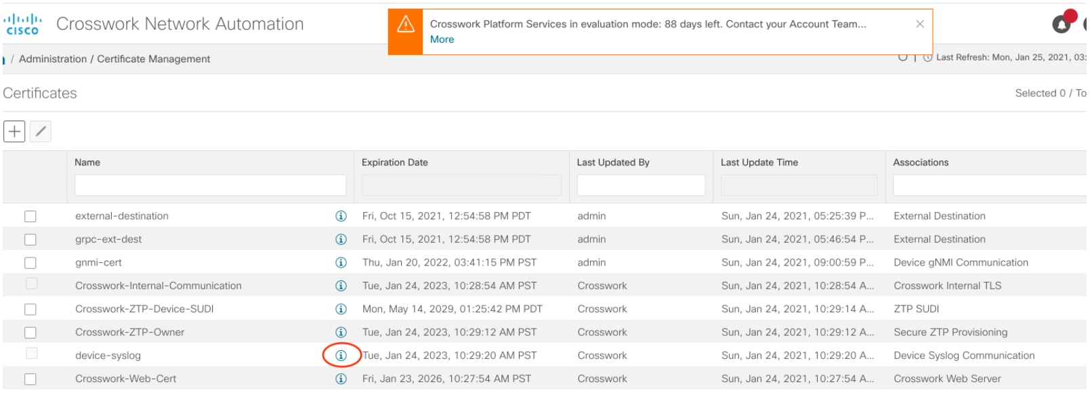Click the Crosswork Internal TLS association
Screen dimensions: 1092x401
tap(947, 286)
